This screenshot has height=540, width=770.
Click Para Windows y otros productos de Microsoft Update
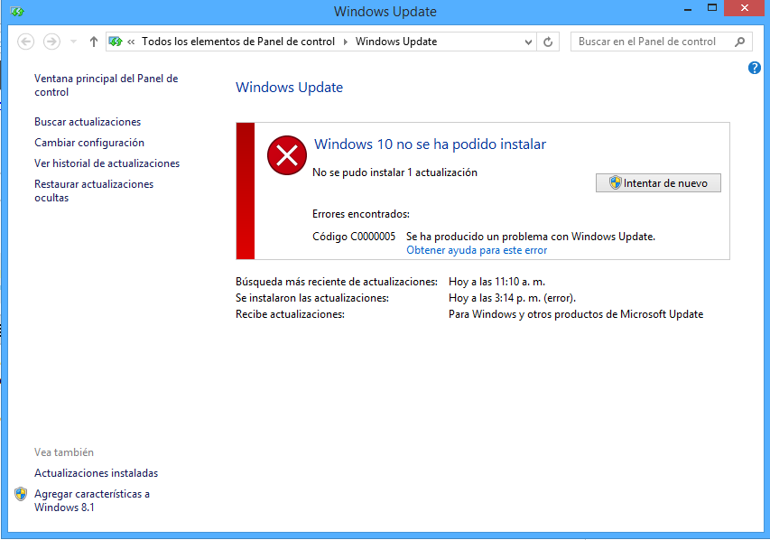click(x=576, y=314)
